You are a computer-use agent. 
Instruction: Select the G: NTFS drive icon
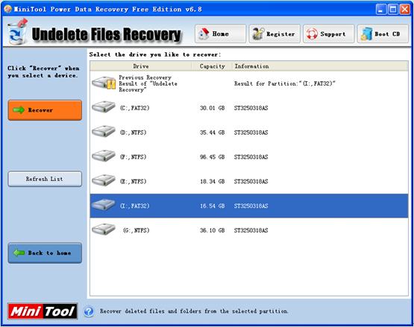point(104,229)
